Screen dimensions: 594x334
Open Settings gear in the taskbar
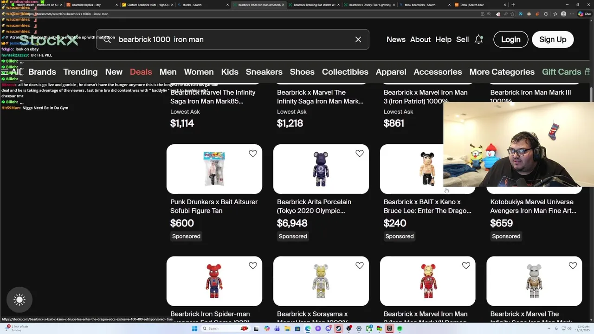coord(359,328)
